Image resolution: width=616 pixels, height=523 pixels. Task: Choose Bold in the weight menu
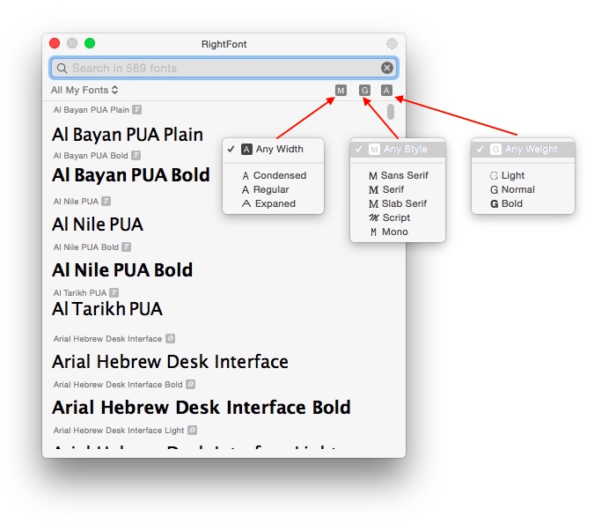pyautogui.click(x=523, y=203)
